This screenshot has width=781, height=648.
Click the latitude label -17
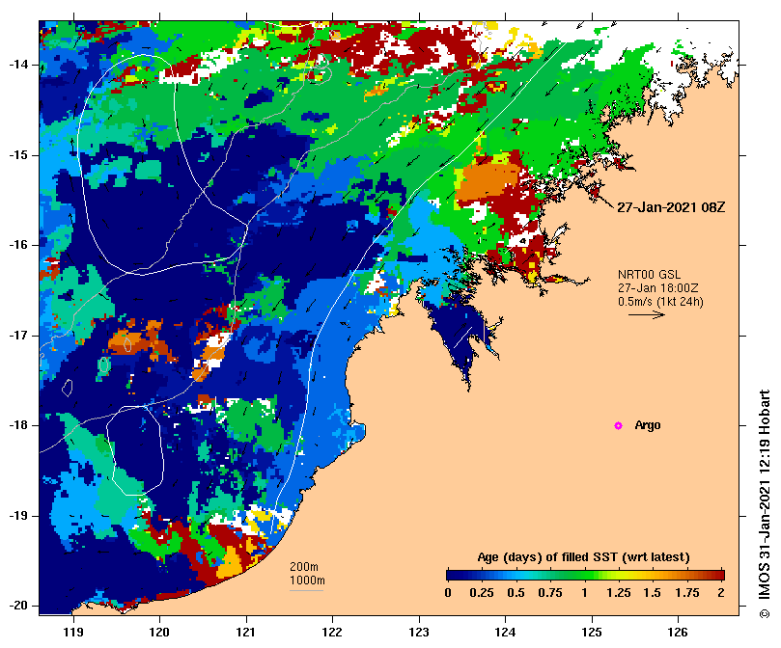(x=18, y=336)
